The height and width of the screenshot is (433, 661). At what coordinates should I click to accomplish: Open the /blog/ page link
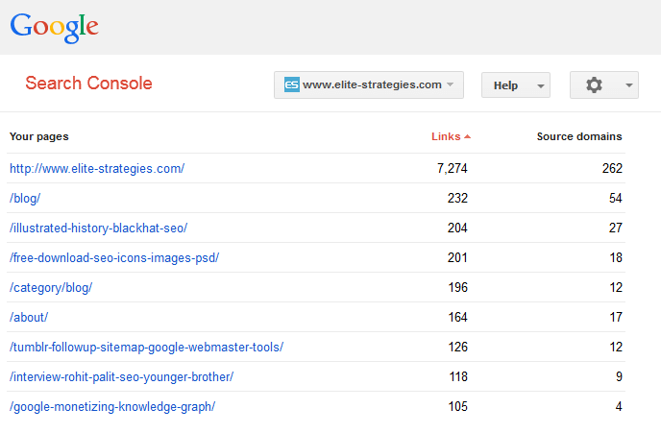pyautogui.click(x=25, y=198)
